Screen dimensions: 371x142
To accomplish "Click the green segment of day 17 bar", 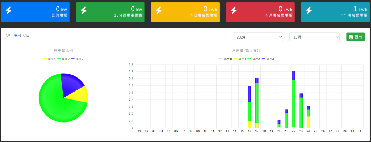I will [257, 103].
